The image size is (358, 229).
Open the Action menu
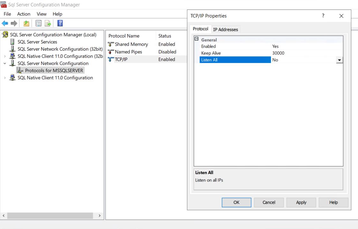pyautogui.click(x=24, y=14)
